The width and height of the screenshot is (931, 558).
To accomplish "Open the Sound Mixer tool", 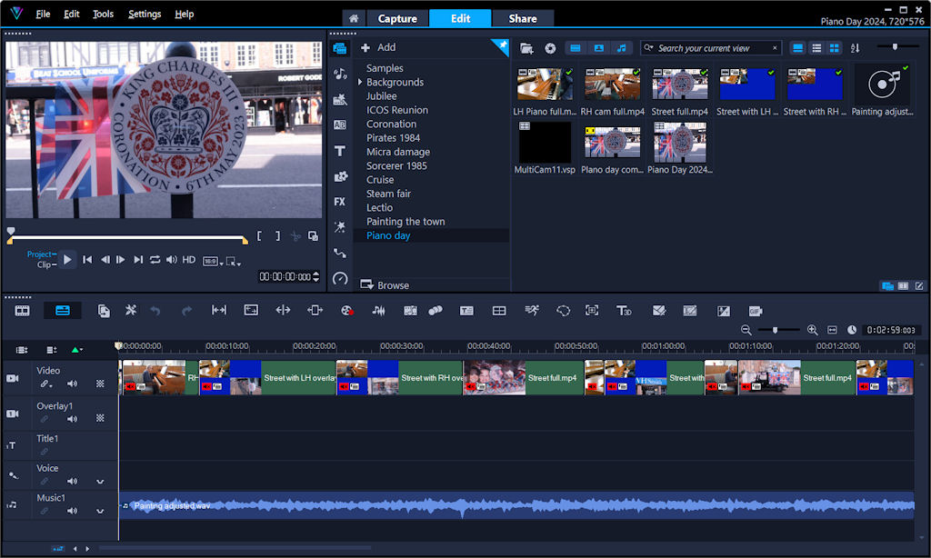I will coord(379,311).
